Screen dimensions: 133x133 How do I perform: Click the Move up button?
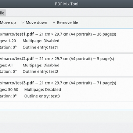[x=8, y=23]
